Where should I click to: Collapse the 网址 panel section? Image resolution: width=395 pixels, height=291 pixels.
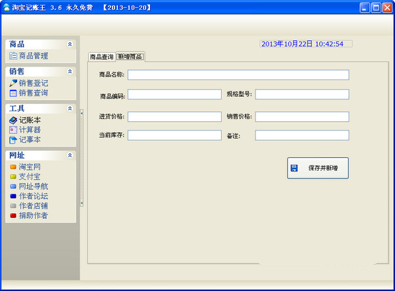pyautogui.click(x=70, y=155)
